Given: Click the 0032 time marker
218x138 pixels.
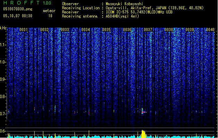Looking at the screenshot, I should point(44,30).
